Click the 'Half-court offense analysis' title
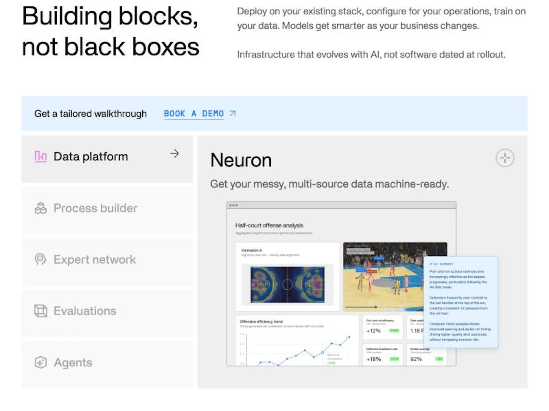The height and width of the screenshot is (411, 549). pos(269,225)
